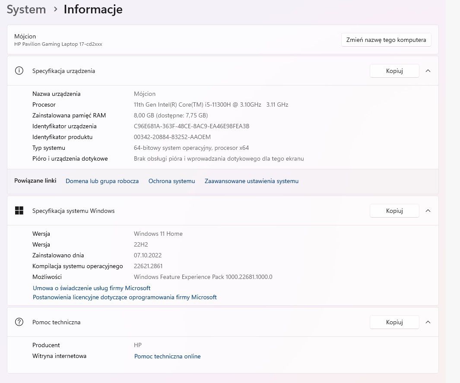
Task: Click the Zainstalowano dnia label
Action: (58, 256)
